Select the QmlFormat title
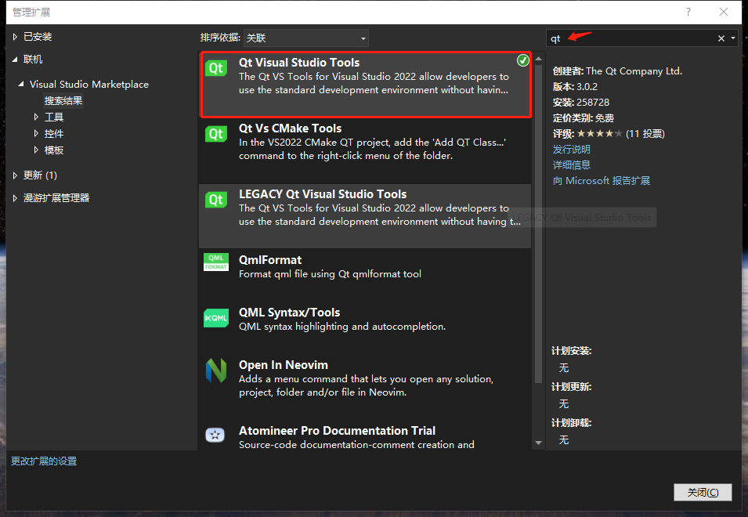This screenshot has height=517, width=748. click(x=270, y=260)
